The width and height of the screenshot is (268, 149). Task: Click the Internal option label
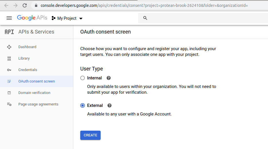94,78
